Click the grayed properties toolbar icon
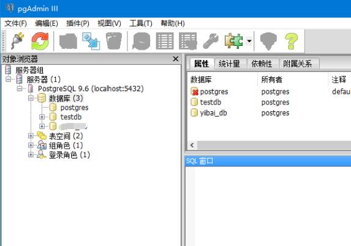Viewport: 351px width, 246px height. coord(68,41)
